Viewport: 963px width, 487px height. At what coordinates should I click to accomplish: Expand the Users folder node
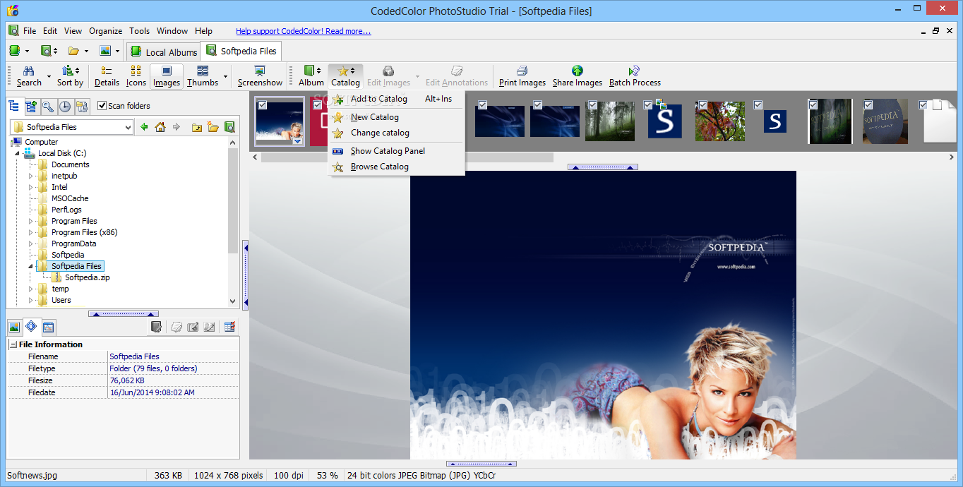(x=31, y=300)
